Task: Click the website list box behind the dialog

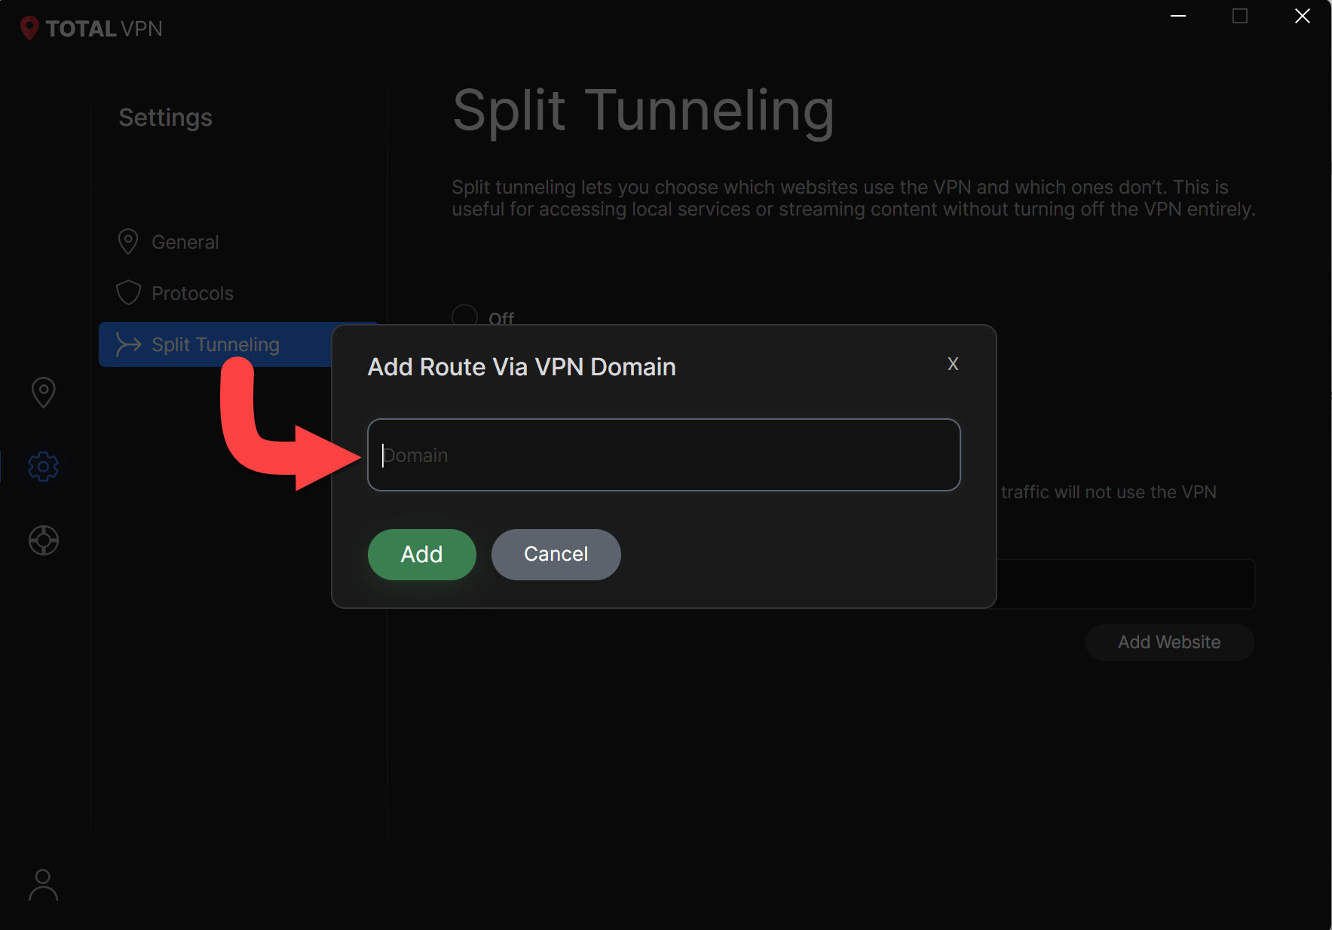Action: coord(1125,583)
